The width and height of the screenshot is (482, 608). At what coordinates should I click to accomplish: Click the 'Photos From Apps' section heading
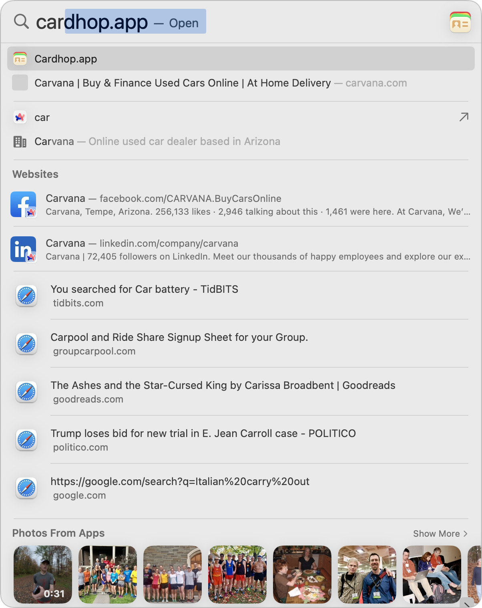58,533
